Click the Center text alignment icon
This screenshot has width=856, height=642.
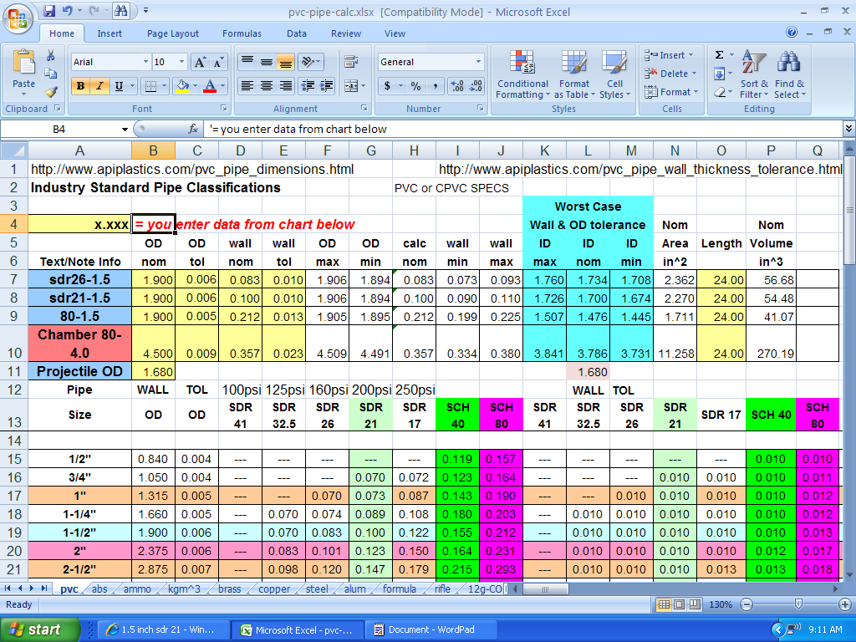click(266, 86)
